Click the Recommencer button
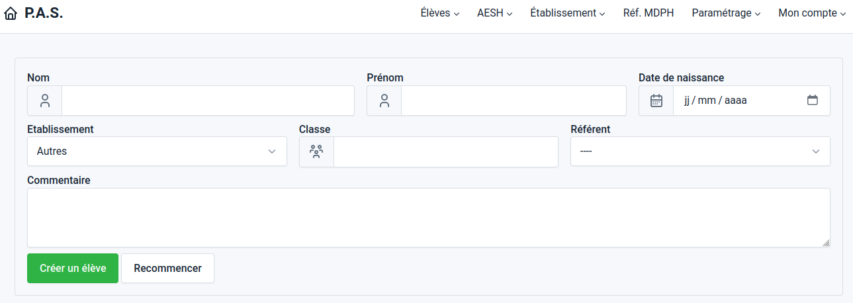This screenshot has height=303, width=853. tap(167, 268)
